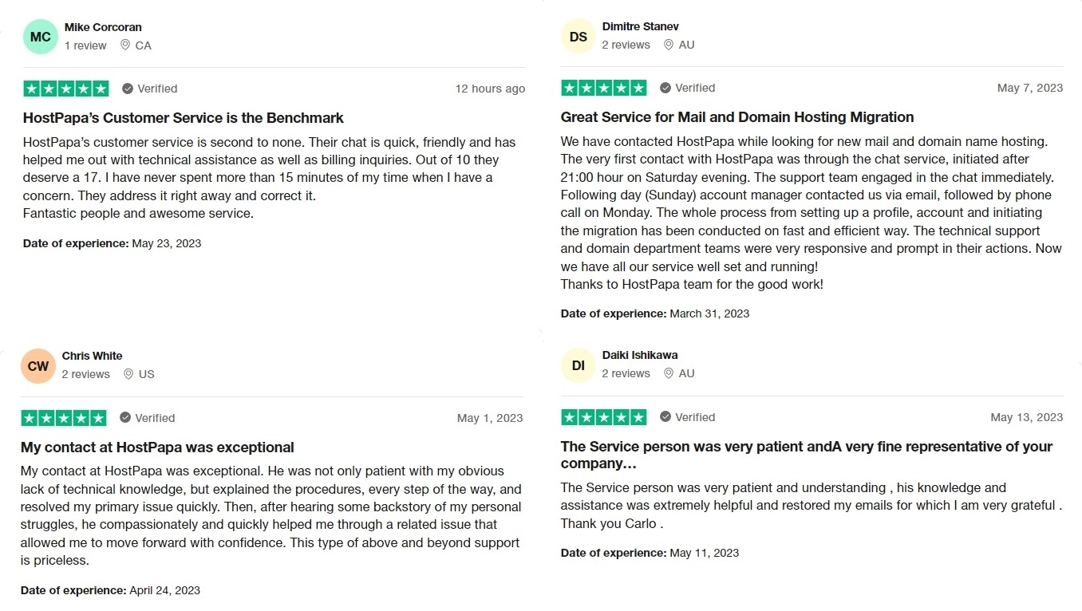Click the five-star rating on Daiki Ishikawa's review

604,417
